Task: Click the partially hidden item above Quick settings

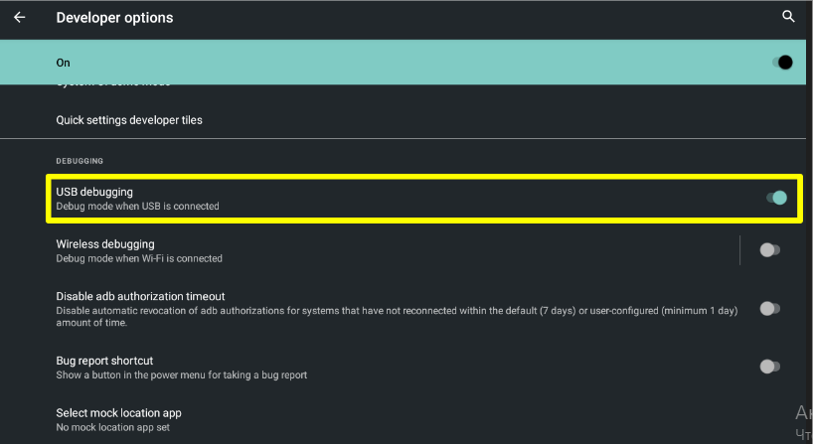Action: click(114, 87)
